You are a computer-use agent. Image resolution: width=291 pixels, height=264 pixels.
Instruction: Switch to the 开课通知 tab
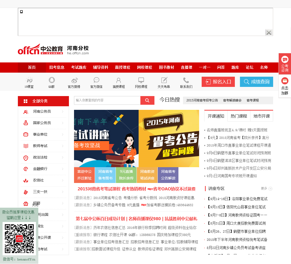click(216, 116)
